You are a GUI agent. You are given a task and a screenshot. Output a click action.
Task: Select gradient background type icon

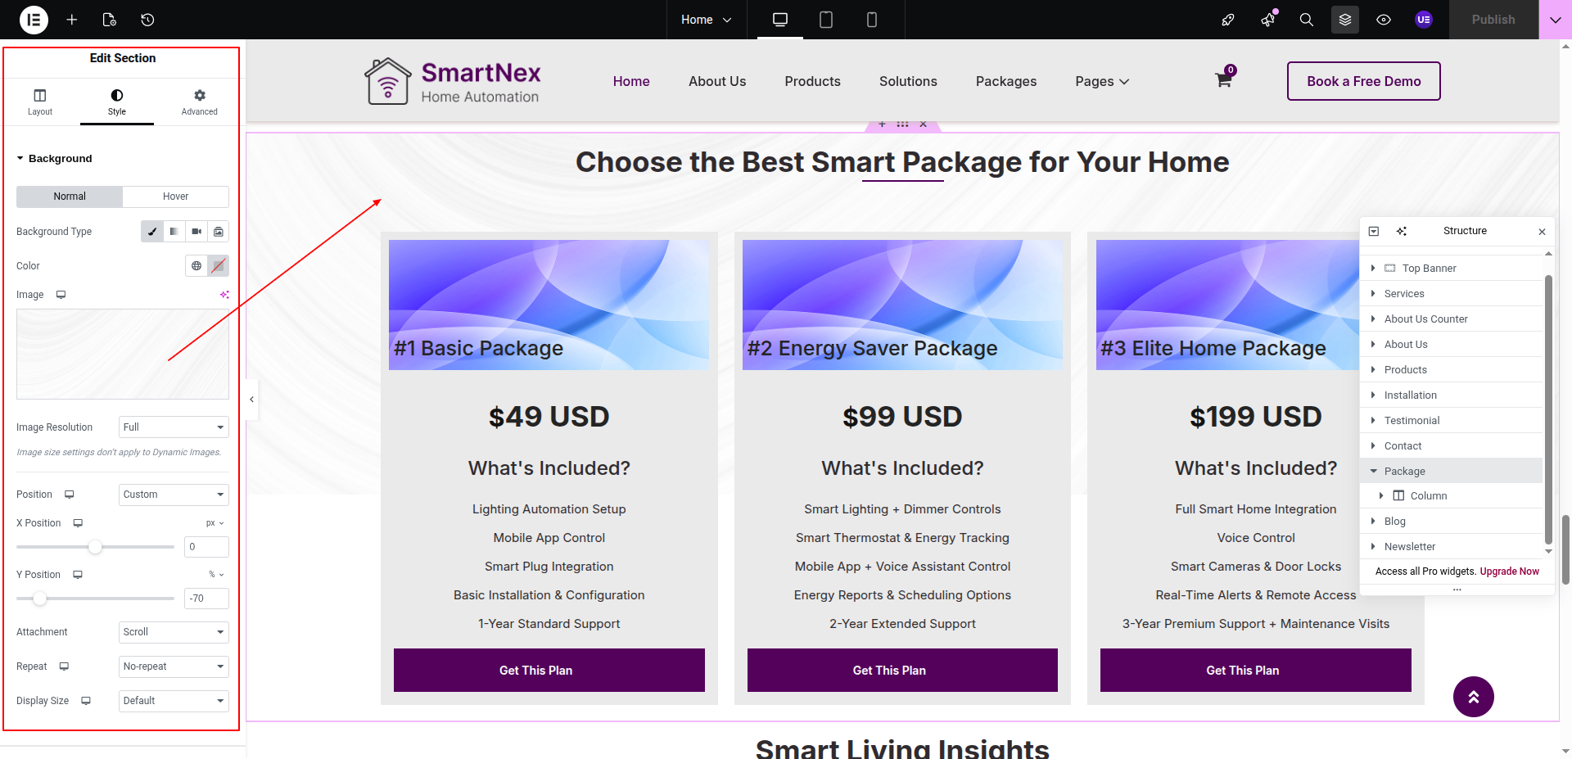pyautogui.click(x=174, y=232)
